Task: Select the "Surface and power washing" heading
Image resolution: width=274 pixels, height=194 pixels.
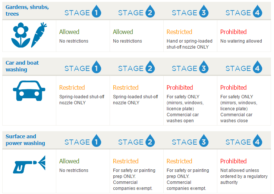Action: point(25,140)
